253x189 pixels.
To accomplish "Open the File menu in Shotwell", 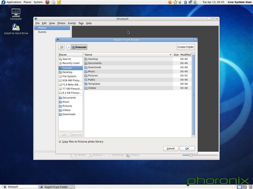I will [37, 23].
